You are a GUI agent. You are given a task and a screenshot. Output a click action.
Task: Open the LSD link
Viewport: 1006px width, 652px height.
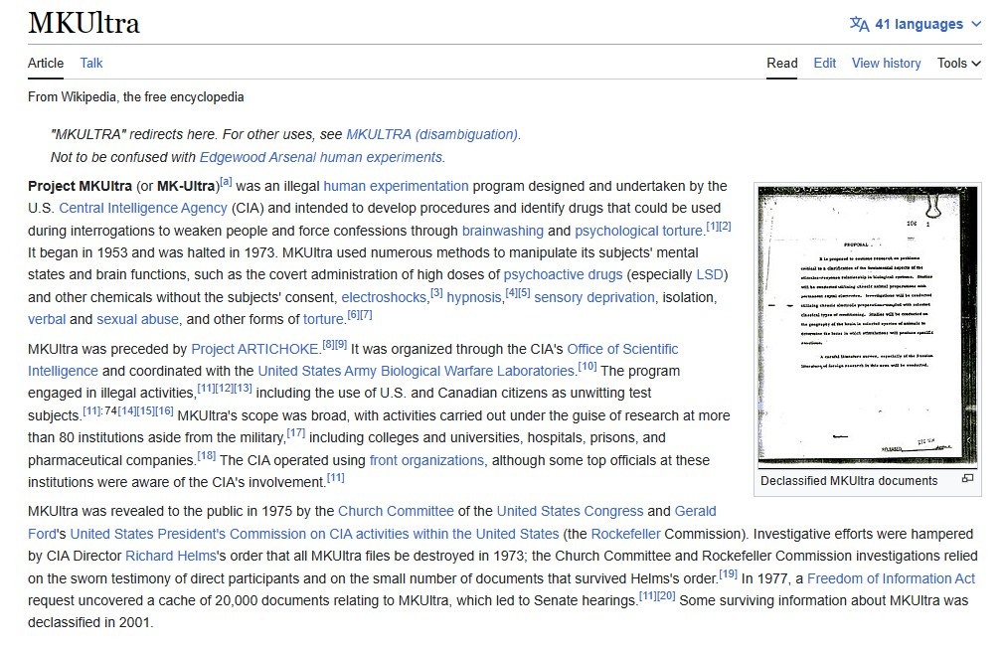coord(710,274)
